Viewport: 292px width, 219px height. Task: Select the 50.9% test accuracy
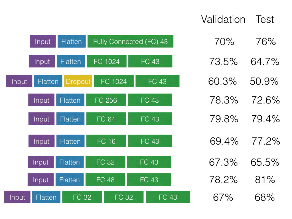click(x=264, y=81)
